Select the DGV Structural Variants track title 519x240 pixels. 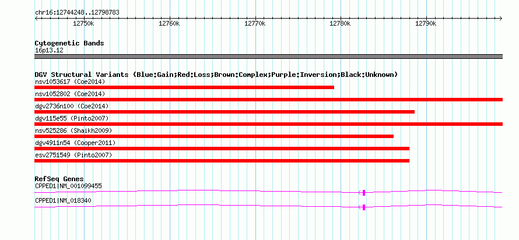pyautogui.click(x=216, y=75)
